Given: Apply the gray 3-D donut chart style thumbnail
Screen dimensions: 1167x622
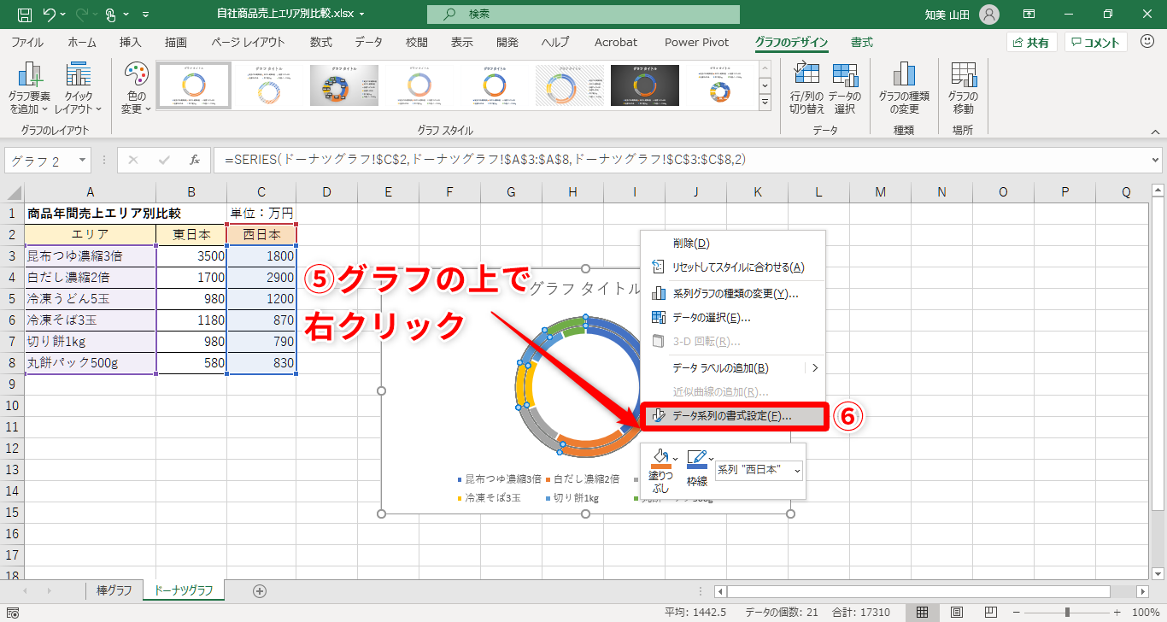Looking at the screenshot, I should [344, 85].
